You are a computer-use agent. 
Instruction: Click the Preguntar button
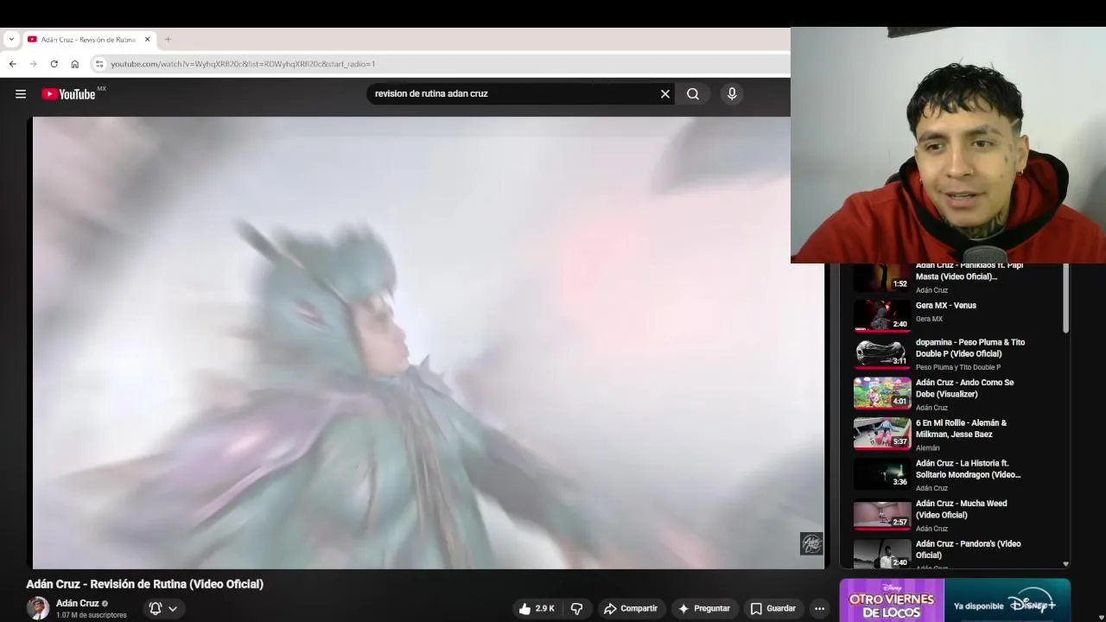click(704, 608)
